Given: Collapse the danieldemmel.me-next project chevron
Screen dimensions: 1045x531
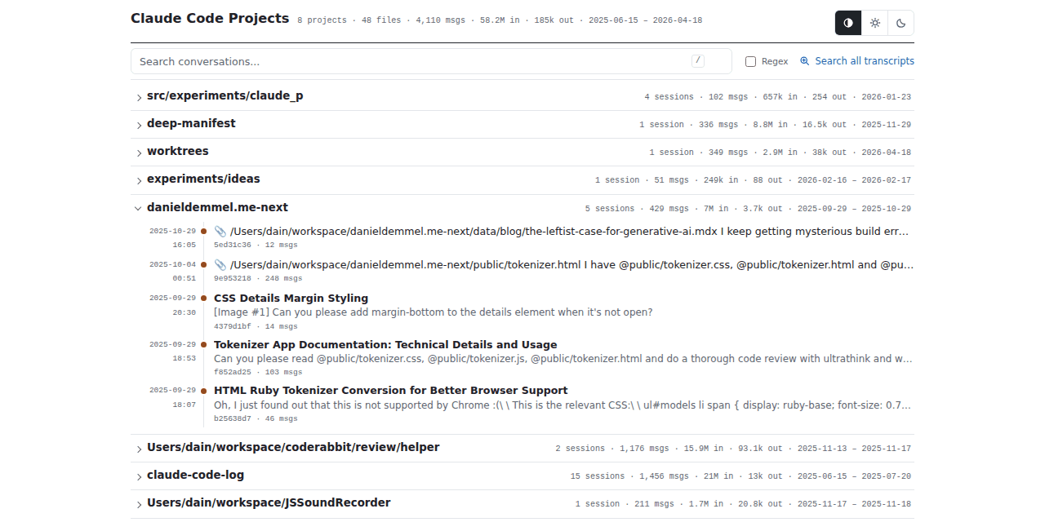Looking at the screenshot, I should point(138,208).
